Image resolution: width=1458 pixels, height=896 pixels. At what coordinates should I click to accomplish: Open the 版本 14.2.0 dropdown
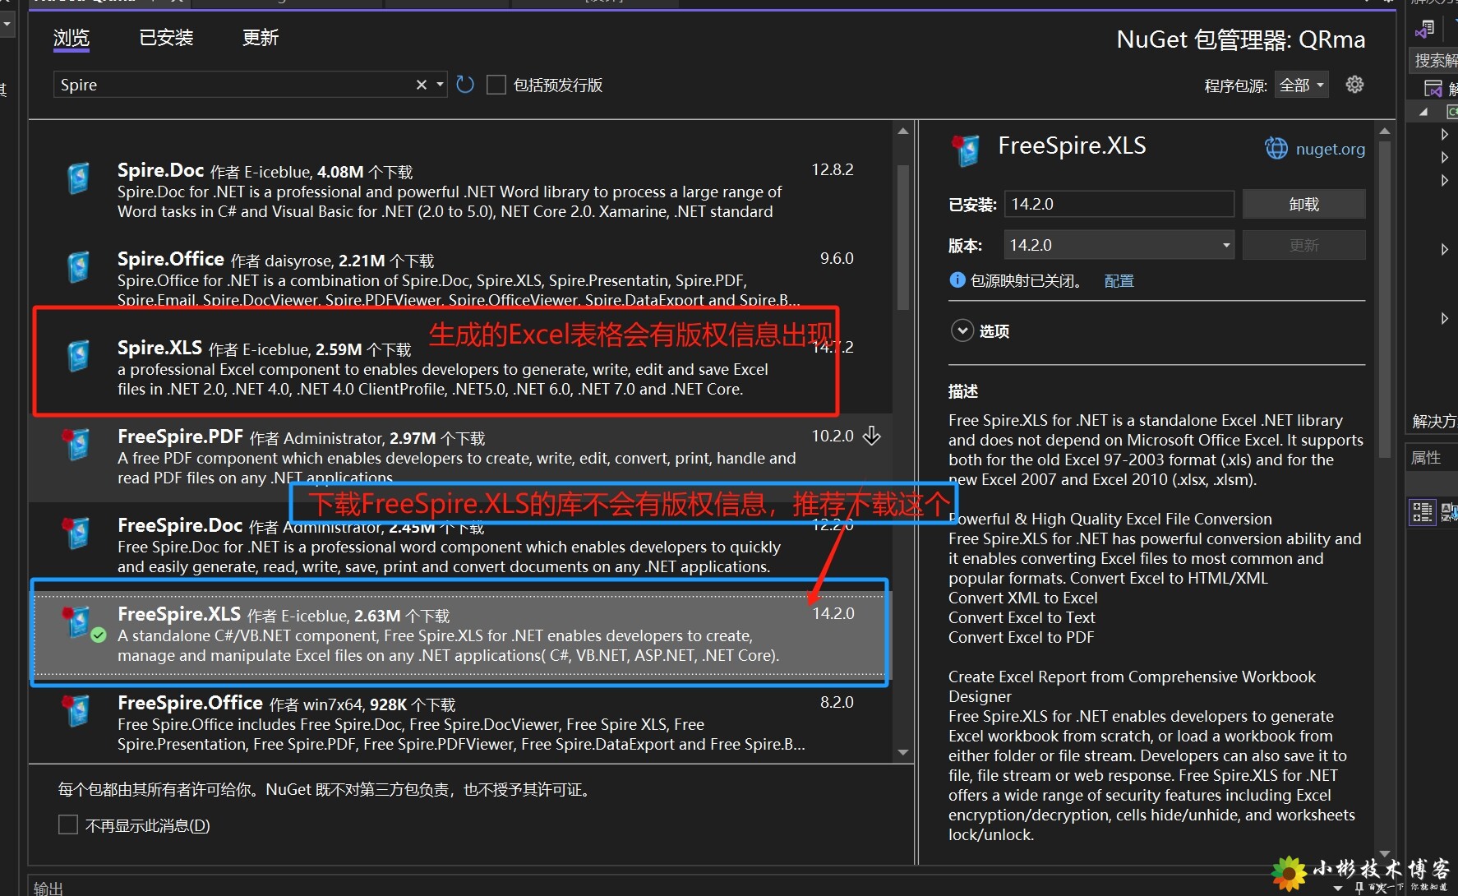pyautogui.click(x=1119, y=245)
